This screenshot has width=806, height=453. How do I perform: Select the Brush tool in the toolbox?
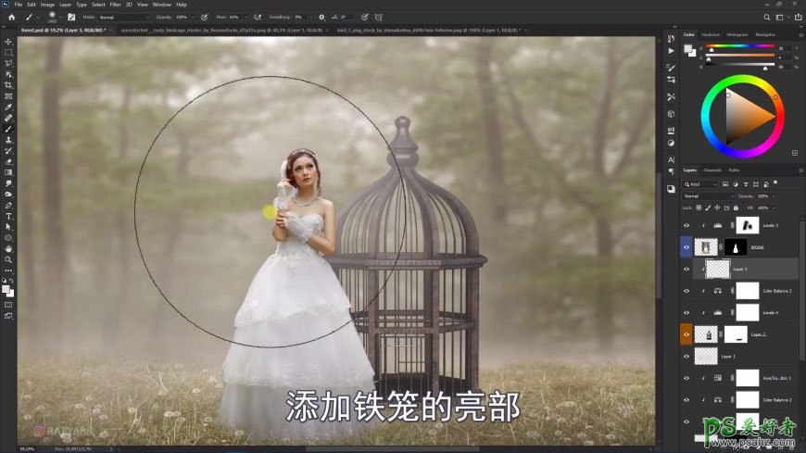8,129
